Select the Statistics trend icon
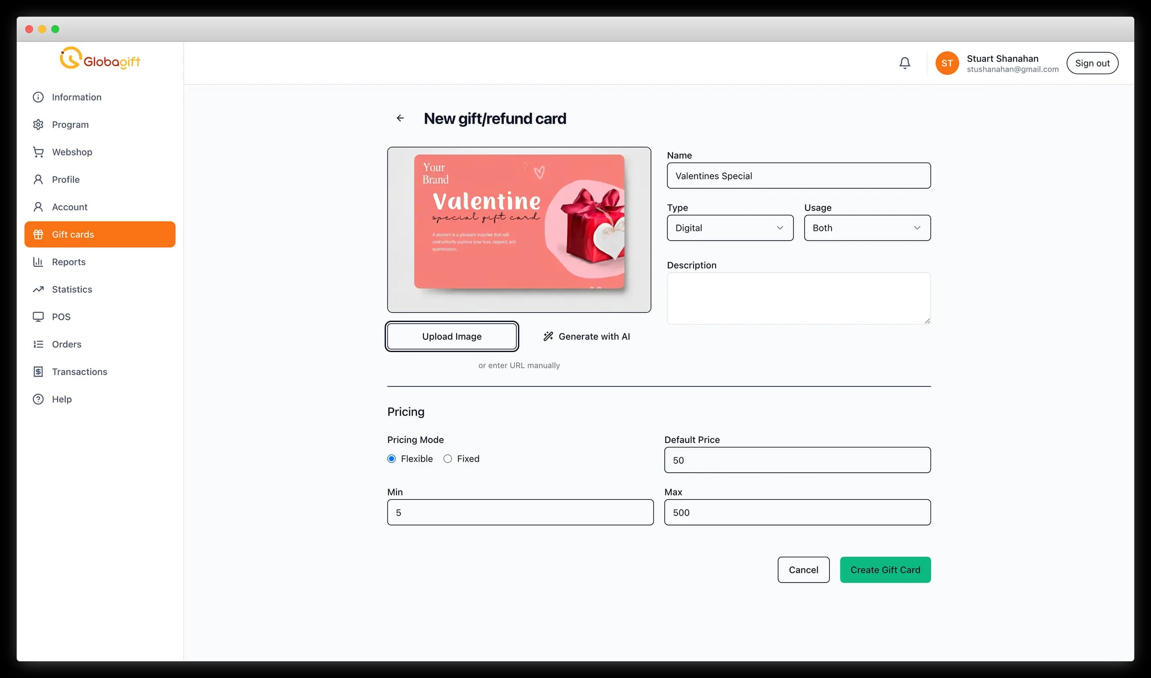The height and width of the screenshot is (678, 1151). [x=38, y=289]
